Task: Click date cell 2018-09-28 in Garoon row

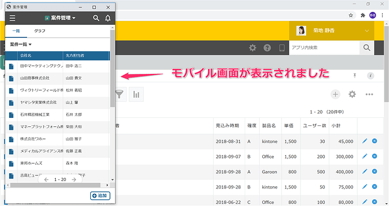Action: [228, 172]
